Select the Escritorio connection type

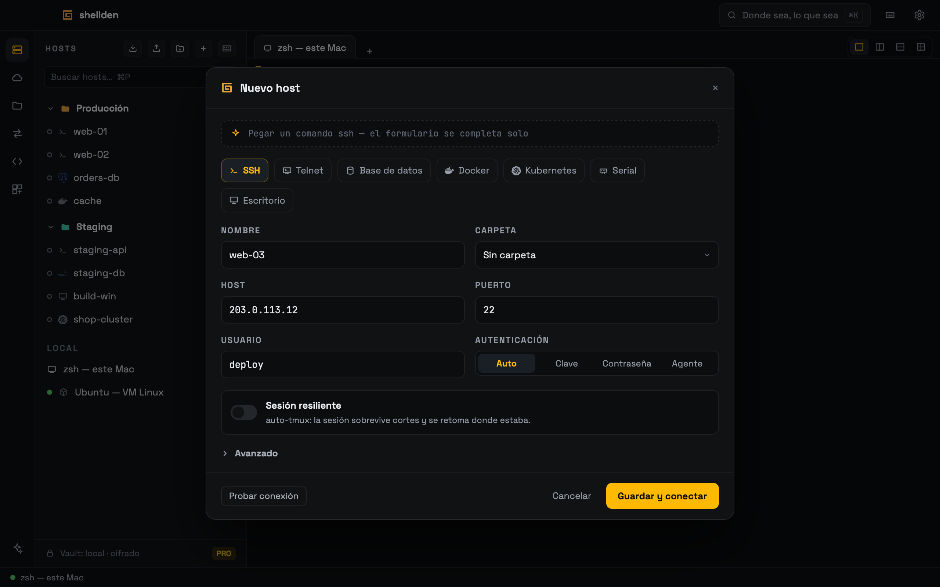257,200
